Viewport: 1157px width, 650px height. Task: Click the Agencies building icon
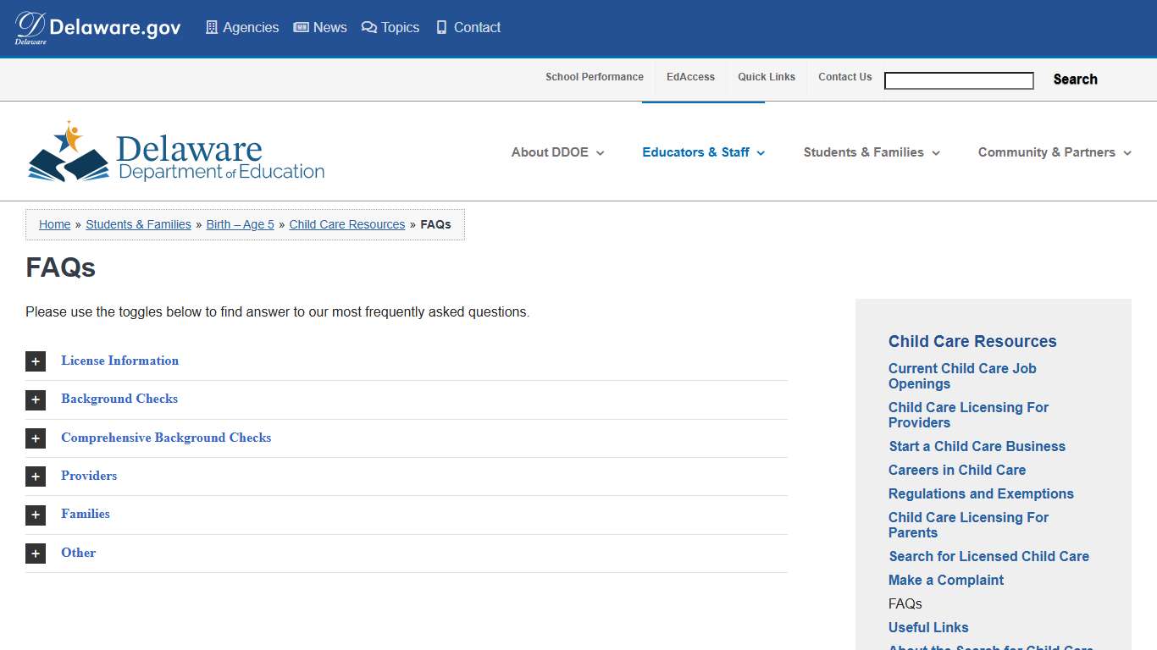click(212, 28)
